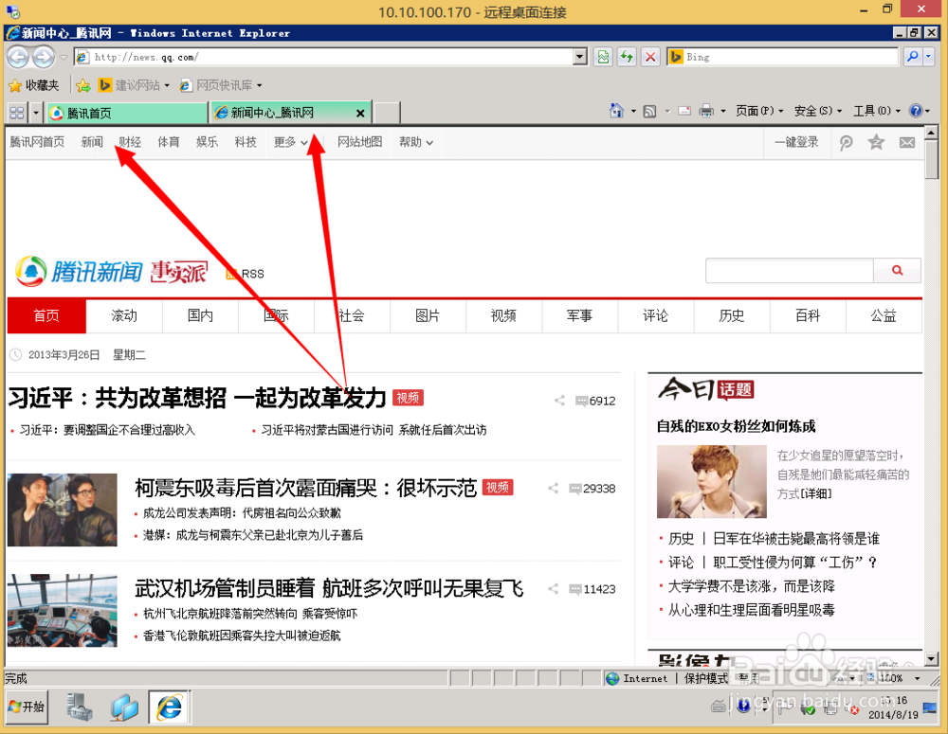Switch to the 腾讯首页 tab

pyautogui.click(x=127, y=113)
